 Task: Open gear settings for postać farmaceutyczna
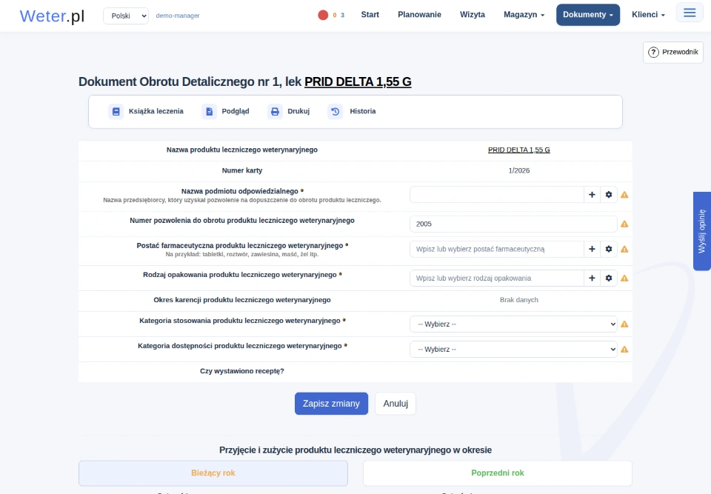tap(609, 249)
